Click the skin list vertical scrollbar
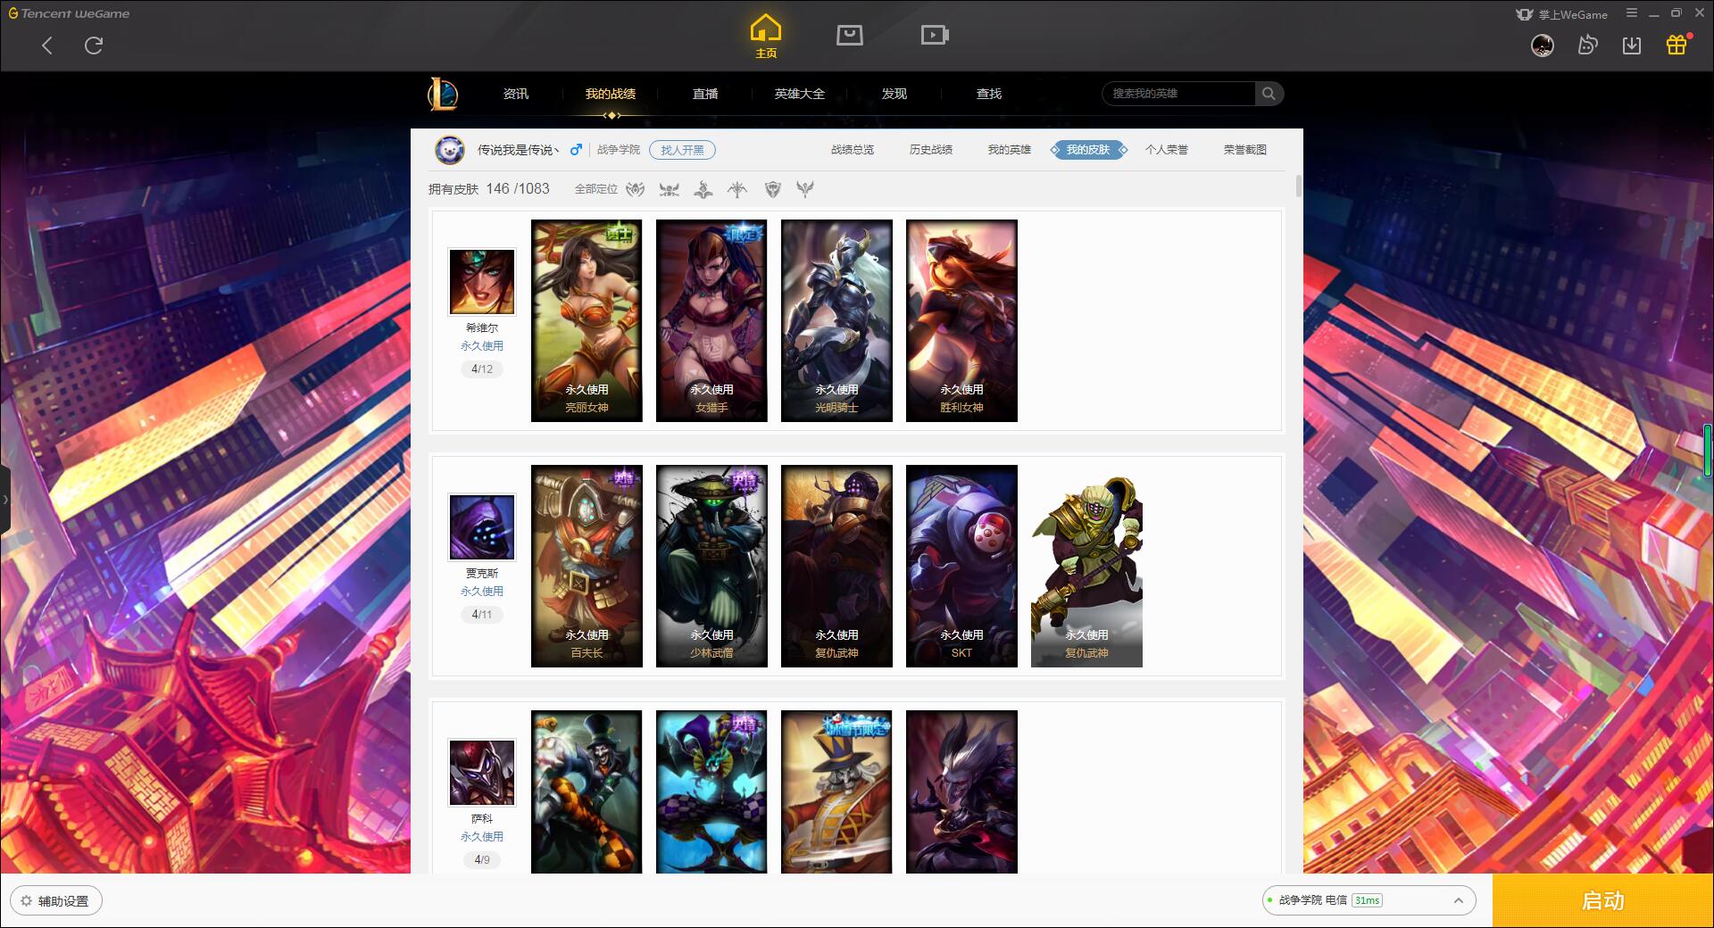The image size is (1714, 928). tap(1298, 186)
